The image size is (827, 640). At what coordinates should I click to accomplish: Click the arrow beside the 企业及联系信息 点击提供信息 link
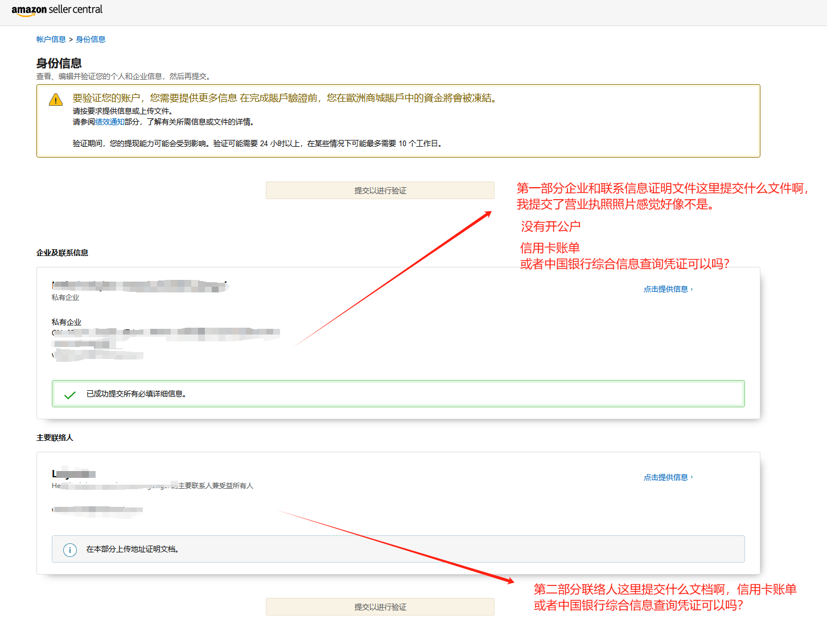[692, 290]
